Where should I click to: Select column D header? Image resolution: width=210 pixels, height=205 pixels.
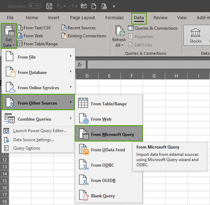[87, 76]
